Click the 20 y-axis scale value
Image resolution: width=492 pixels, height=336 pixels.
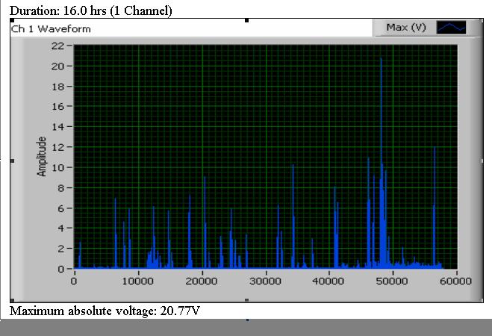(x=57, y=66)
